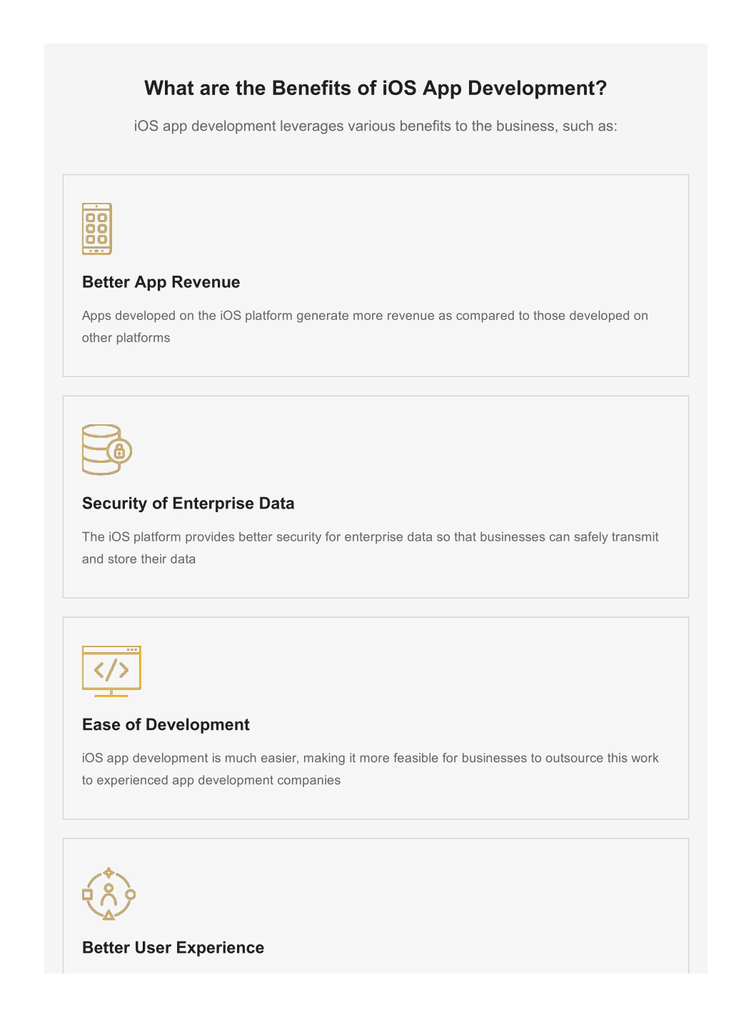The width and height of the screenshot is (731, 1035).
Task: Click the three dots on monitor icon
Action: (x=132, y=650)
